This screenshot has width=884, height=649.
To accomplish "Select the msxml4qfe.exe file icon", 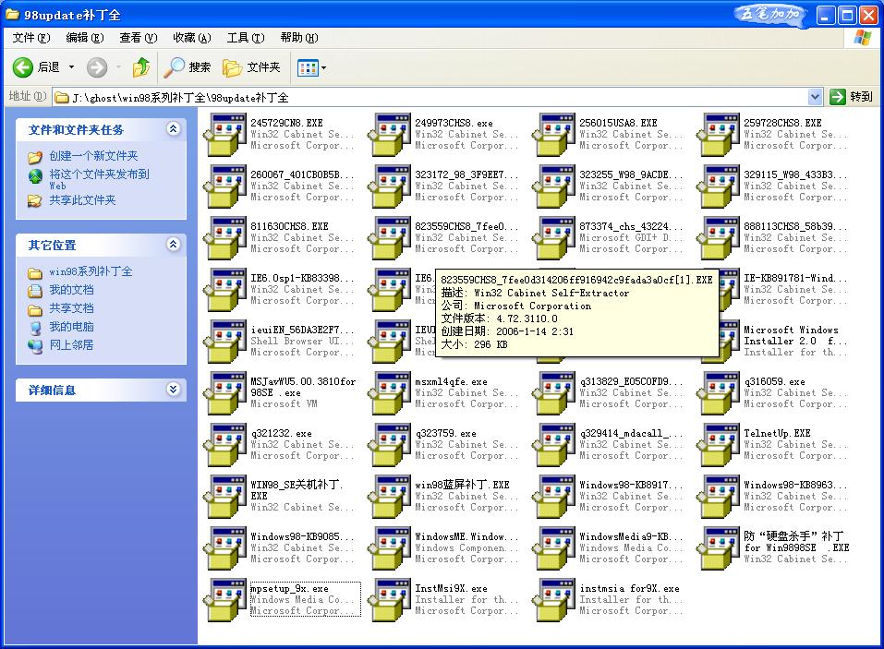I will click(390, 393).
